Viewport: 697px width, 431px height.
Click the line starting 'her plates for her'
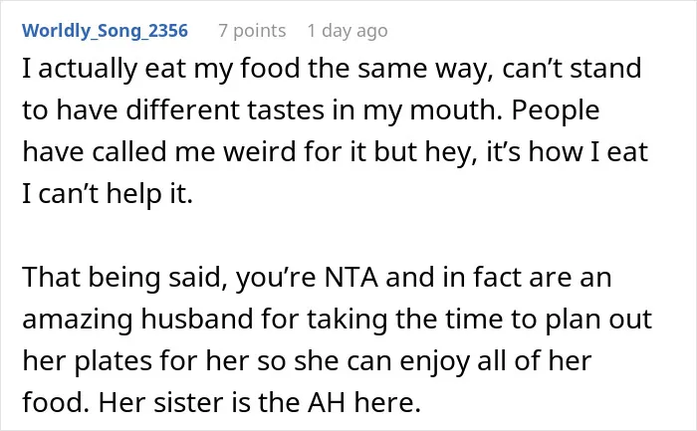(307, 360)
